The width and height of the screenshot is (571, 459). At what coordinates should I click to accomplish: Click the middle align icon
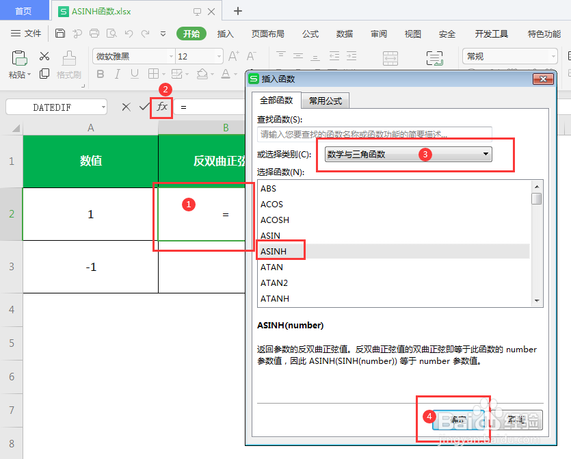click(298, 55)
